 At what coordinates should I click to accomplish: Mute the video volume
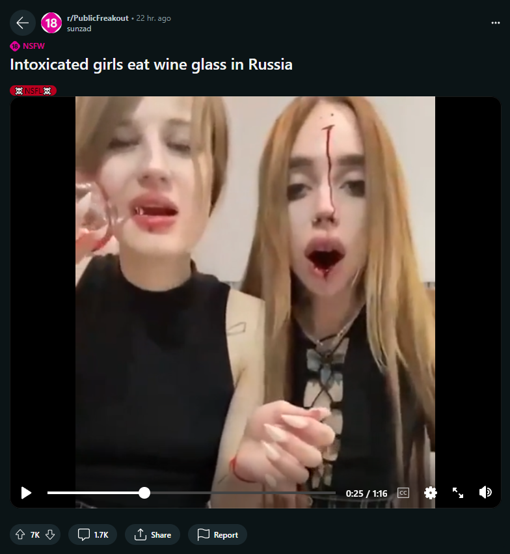click(485, 492)
